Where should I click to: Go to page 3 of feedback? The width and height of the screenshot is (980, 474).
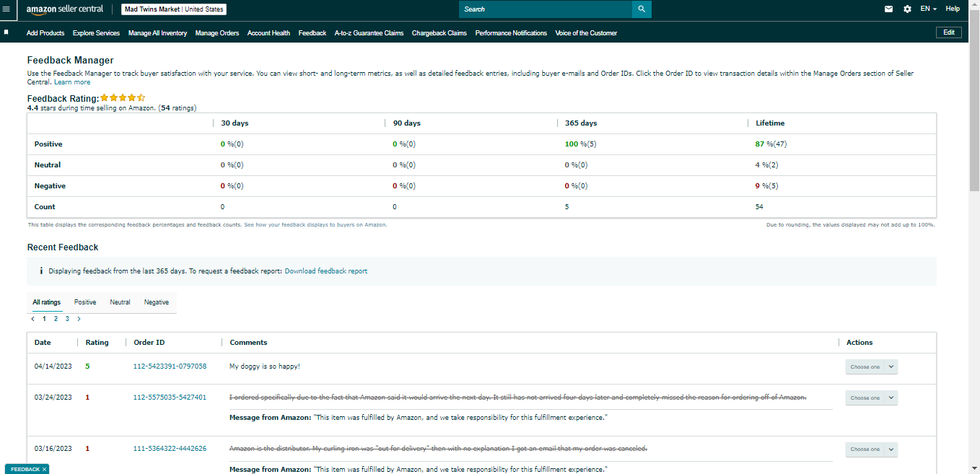tap(67, 318)
